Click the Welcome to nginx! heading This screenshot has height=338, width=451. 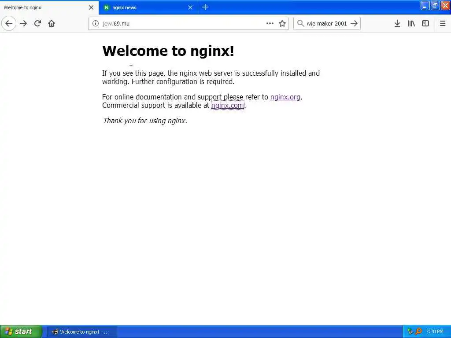(168, 51)
